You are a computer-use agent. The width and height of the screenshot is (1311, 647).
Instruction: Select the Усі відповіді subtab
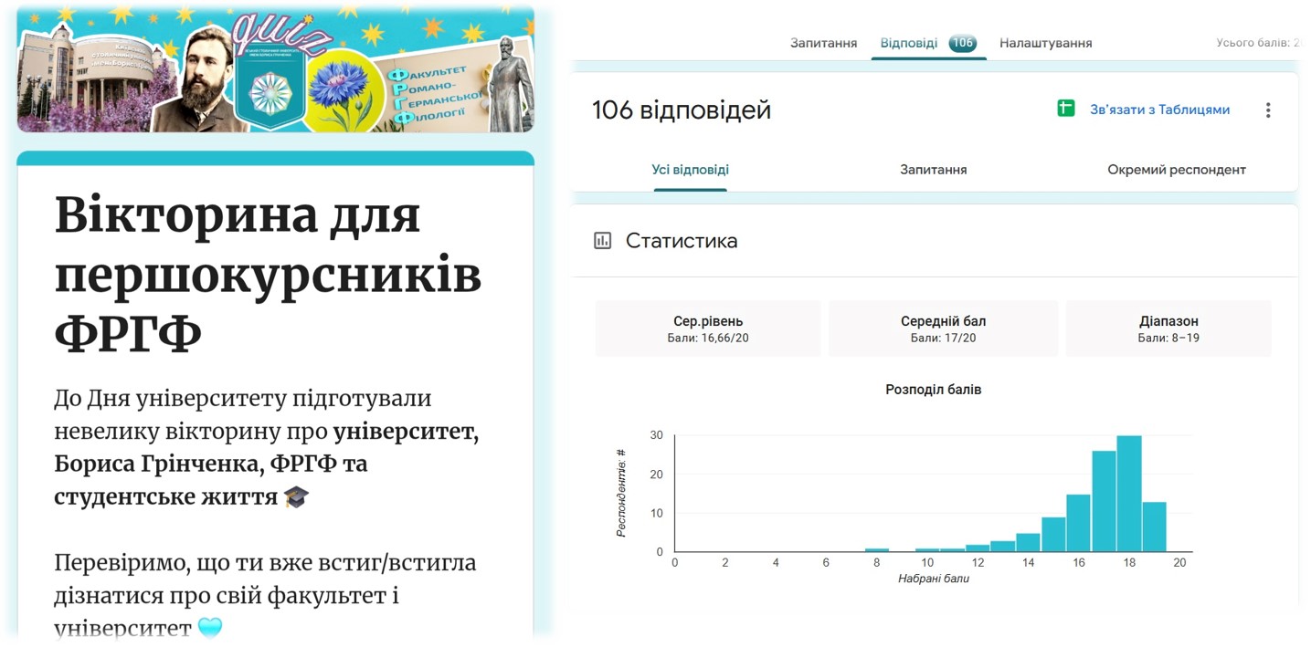coord(690,170)
